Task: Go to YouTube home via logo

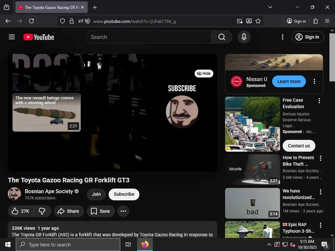Action: click(39, 37)
